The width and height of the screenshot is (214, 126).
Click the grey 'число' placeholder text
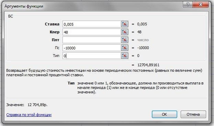coord(143,40)
